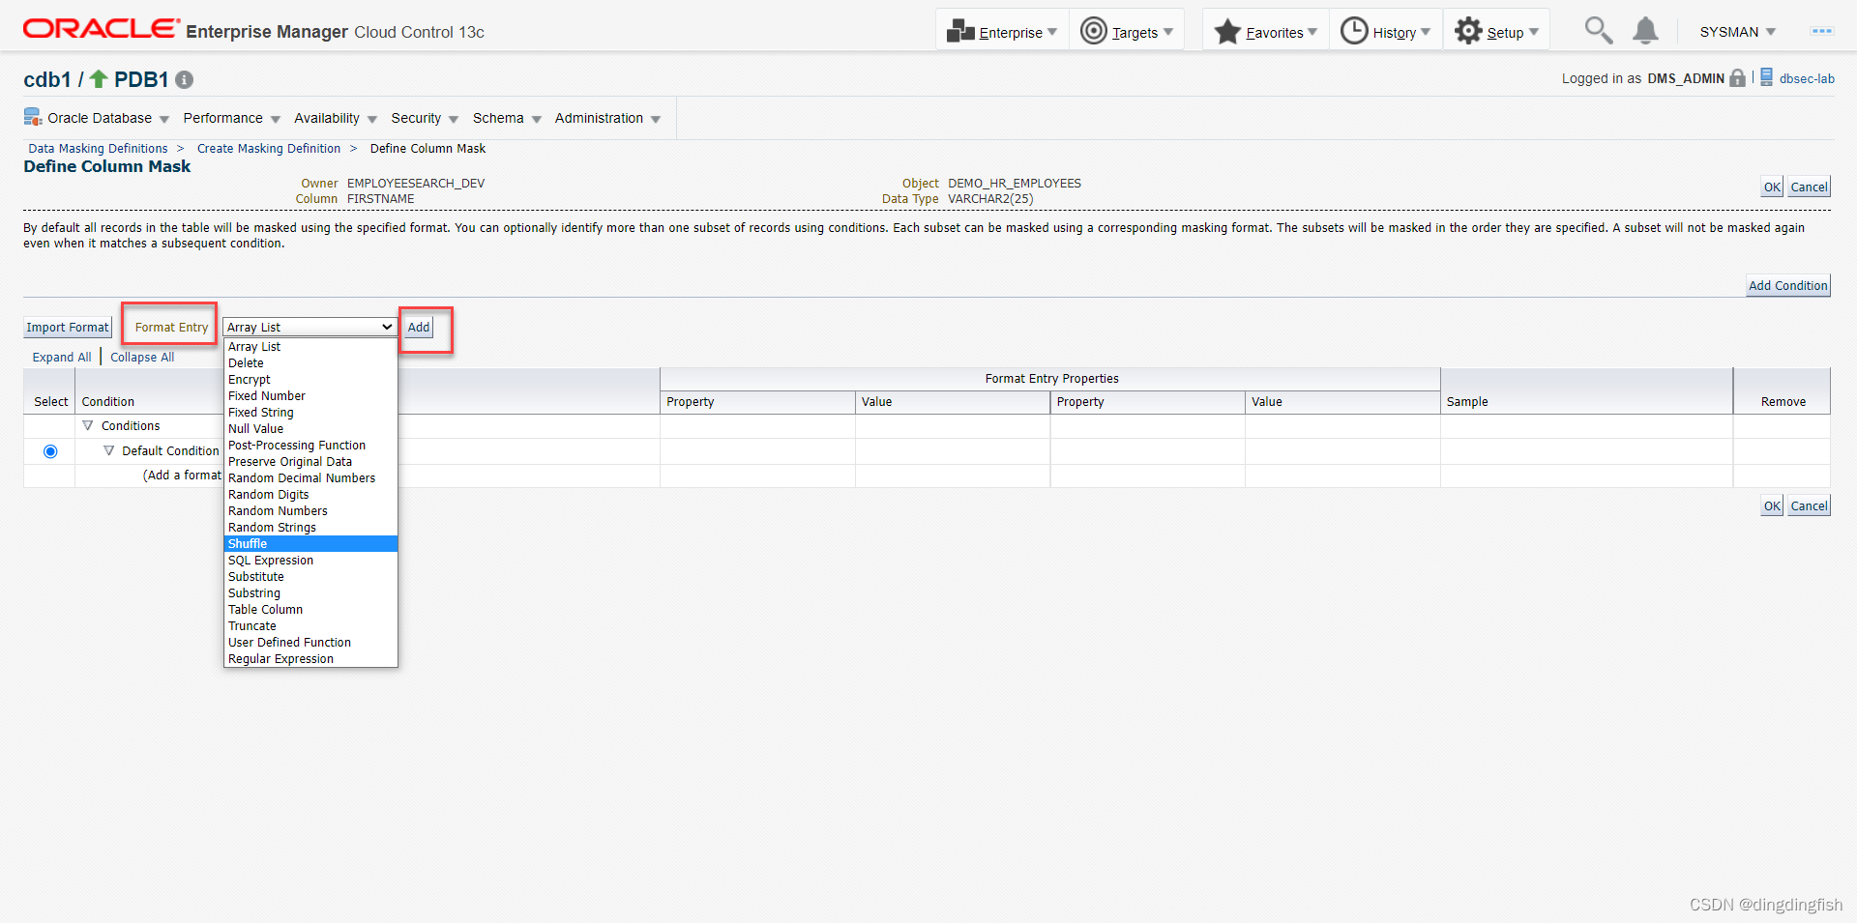Open the notifications bell

[x=1645, y=31]
